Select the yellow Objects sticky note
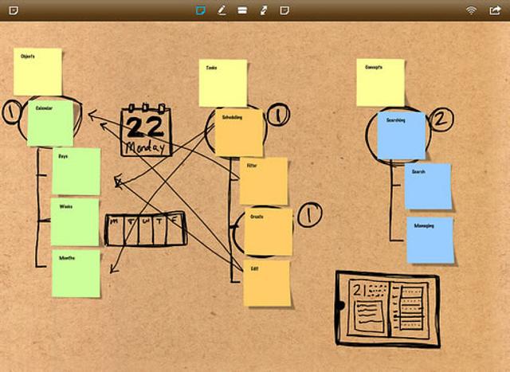 pos(37,72)
